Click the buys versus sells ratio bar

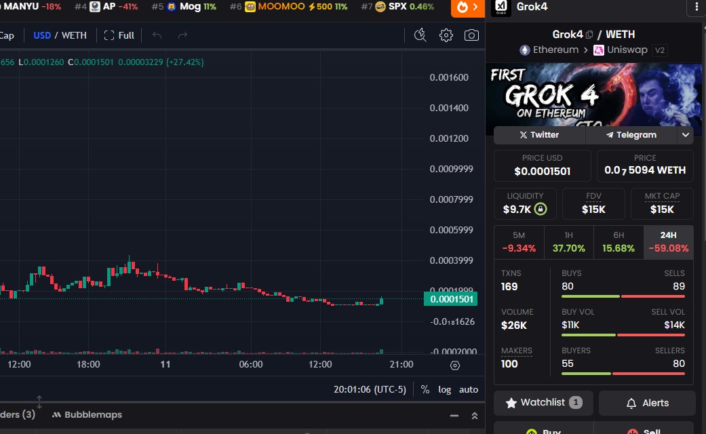[x=623, y=296]
